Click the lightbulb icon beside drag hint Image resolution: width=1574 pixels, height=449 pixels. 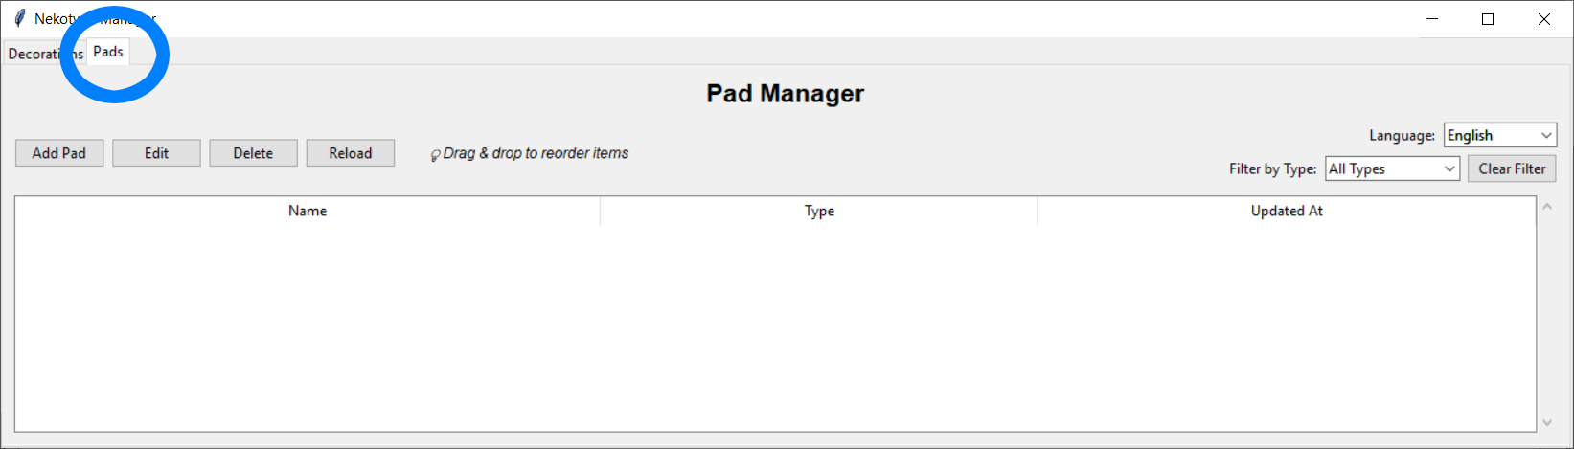tap(435, 154)
